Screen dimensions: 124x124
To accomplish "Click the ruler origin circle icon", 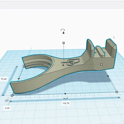I will click(x=7, y=100).
